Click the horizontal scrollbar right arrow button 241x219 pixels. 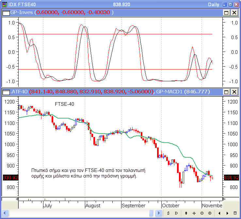tap(159, 213)
